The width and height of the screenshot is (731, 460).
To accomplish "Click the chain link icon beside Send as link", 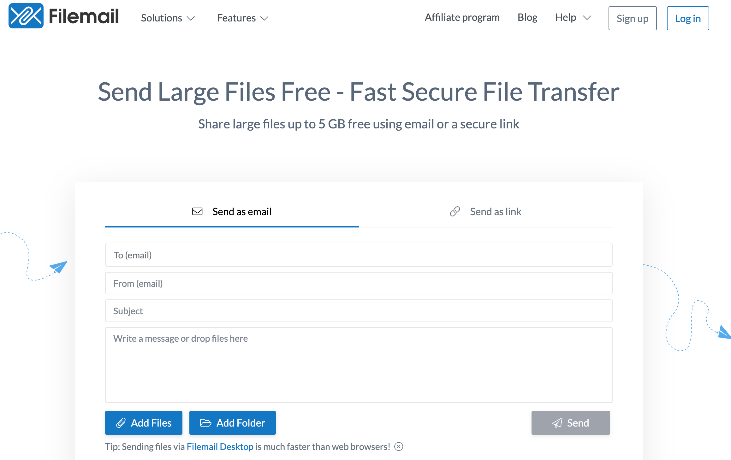I will click(x=455, y=211).
